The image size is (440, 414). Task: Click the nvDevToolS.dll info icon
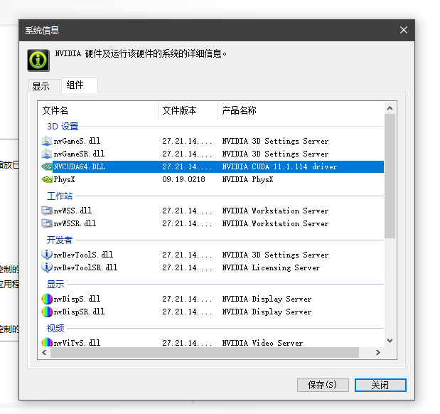[x=47, y=254]
